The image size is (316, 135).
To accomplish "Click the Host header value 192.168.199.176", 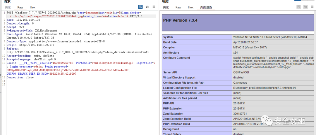I will 28,20.
